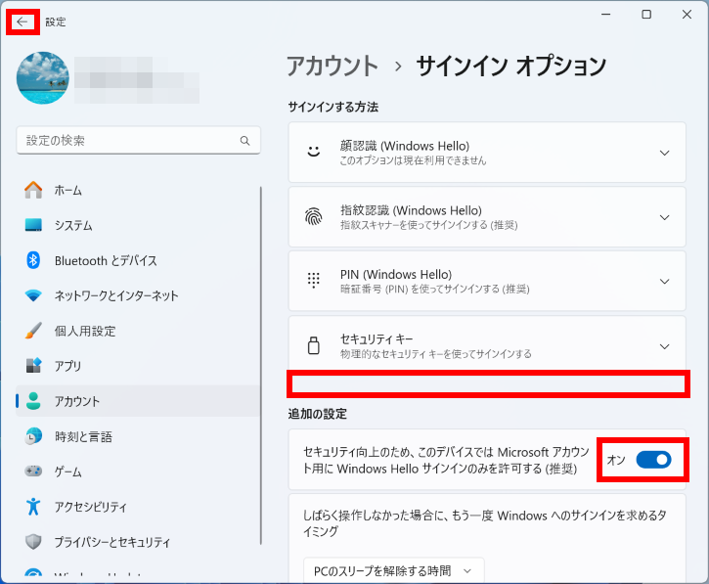Click 物理的なセキュリティ キーを使ってサインインする text
Image resolution: width=709 pixels, height=584 pixels.
pos(436,354)
